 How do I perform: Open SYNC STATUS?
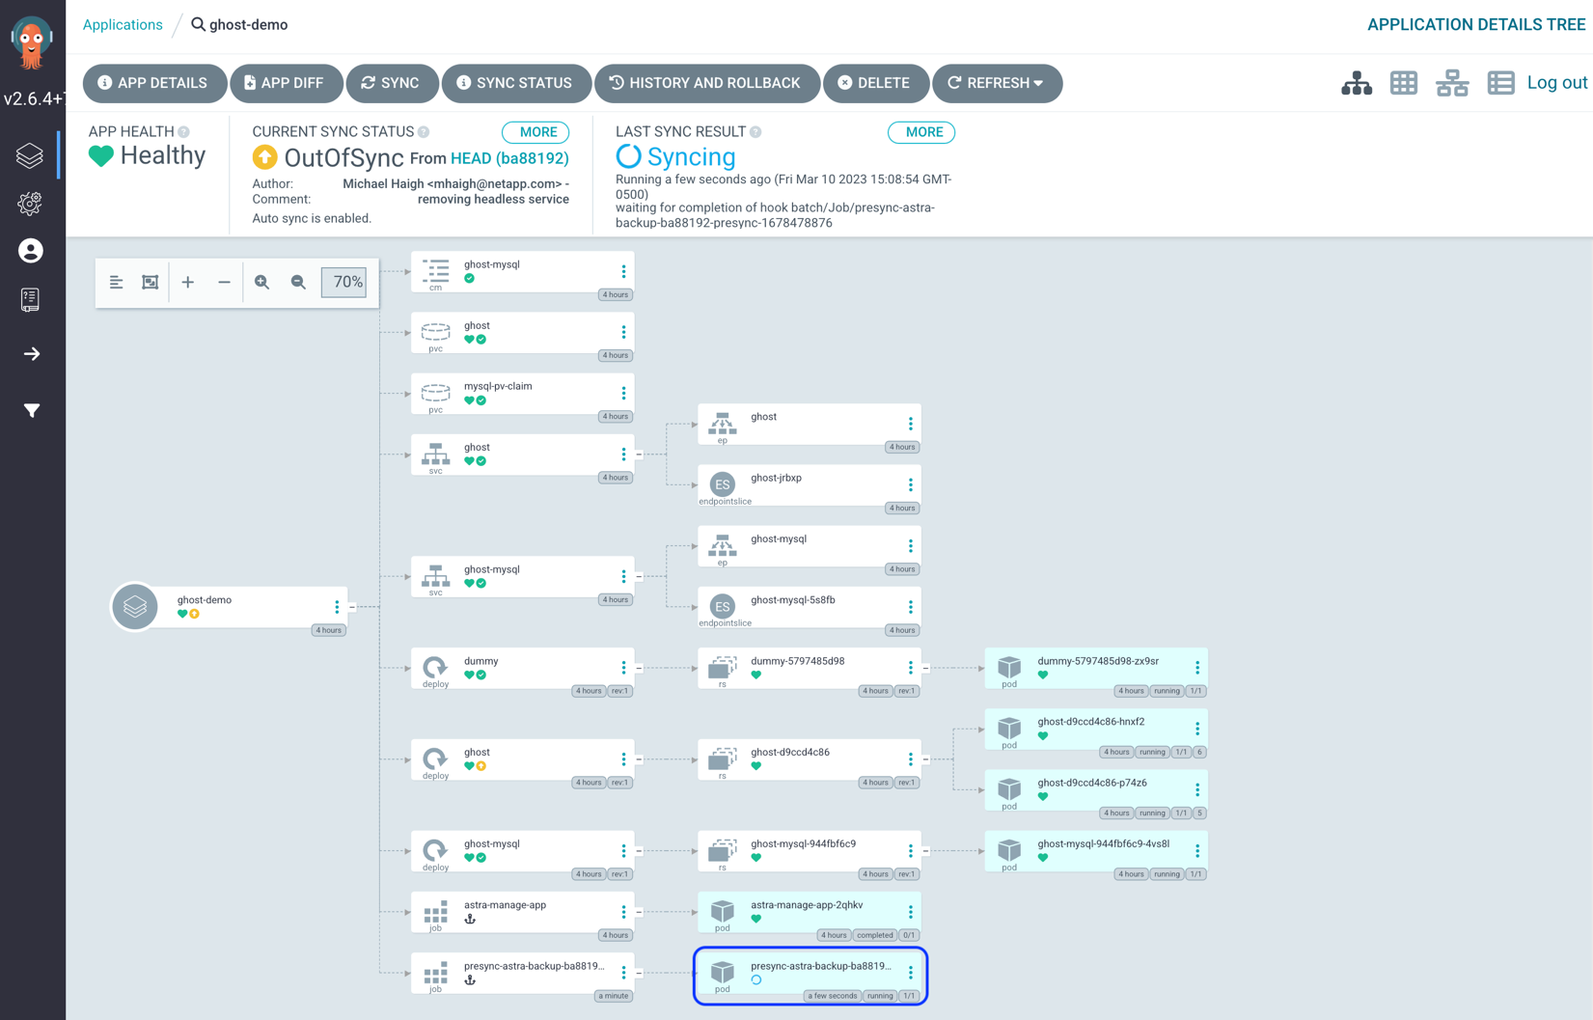(x=515, y=83)
